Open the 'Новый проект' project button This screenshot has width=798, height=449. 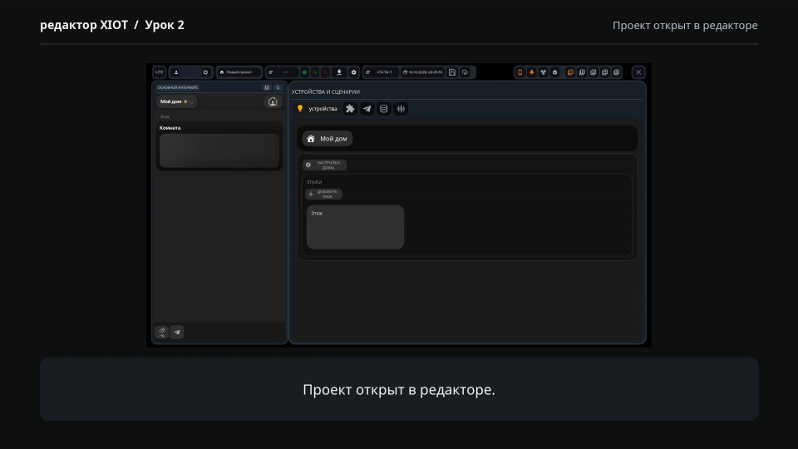(239, 72)
